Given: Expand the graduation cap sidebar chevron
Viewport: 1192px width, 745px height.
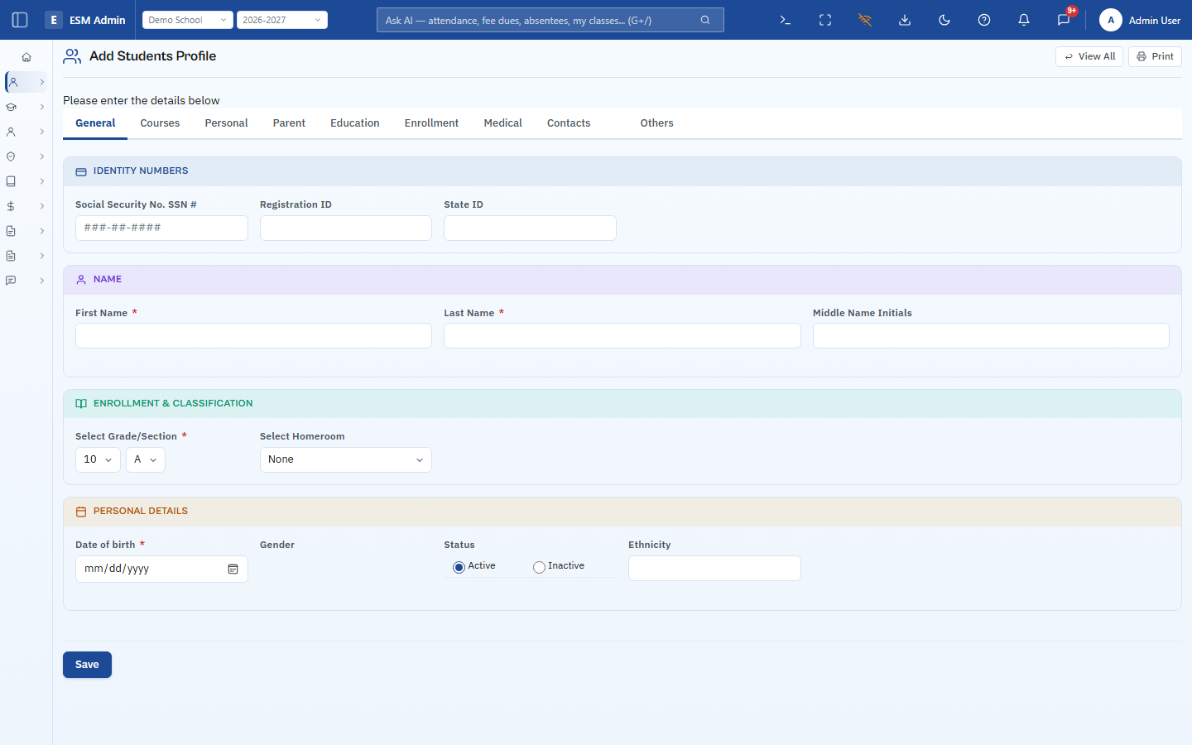Looking at the screenshot, I should pos(41,107).
